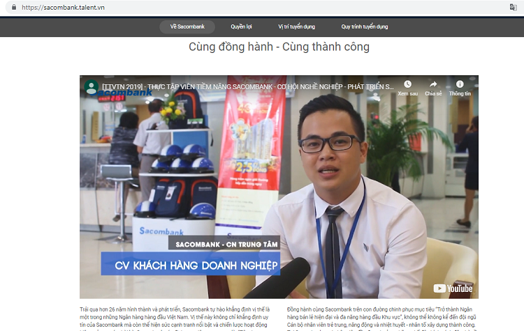The width and height of the screenshot is (524, 331).
Task: Click the heading Cùng đồng hành - Cùng thành công
Action: click(279, 47)
